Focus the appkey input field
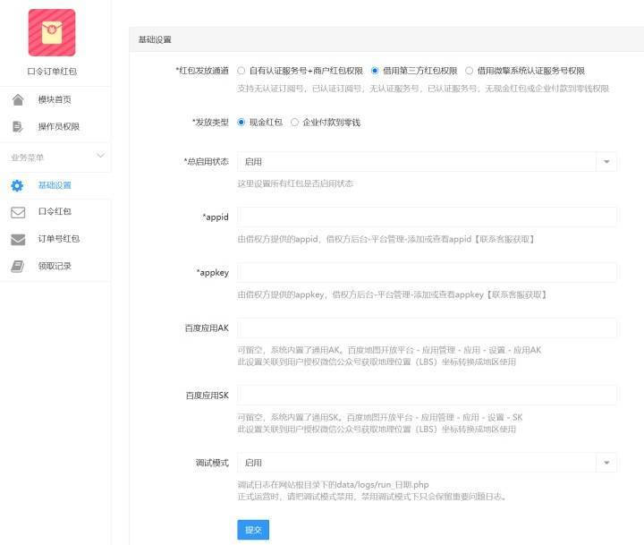The width and height of the screenshot is (644, 545). tap(427, 272)
